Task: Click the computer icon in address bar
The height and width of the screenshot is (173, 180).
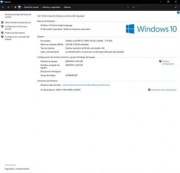Action: tap(19, 7)
